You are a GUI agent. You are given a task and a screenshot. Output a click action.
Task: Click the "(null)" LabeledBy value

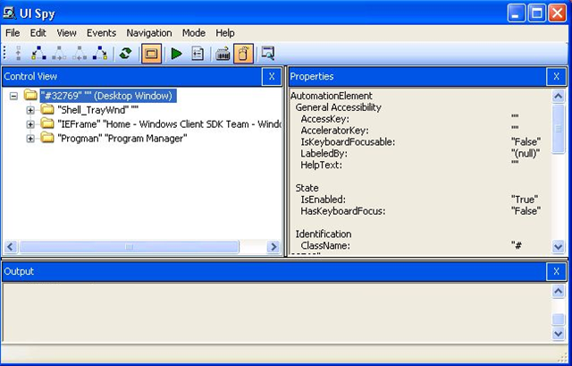526,153
